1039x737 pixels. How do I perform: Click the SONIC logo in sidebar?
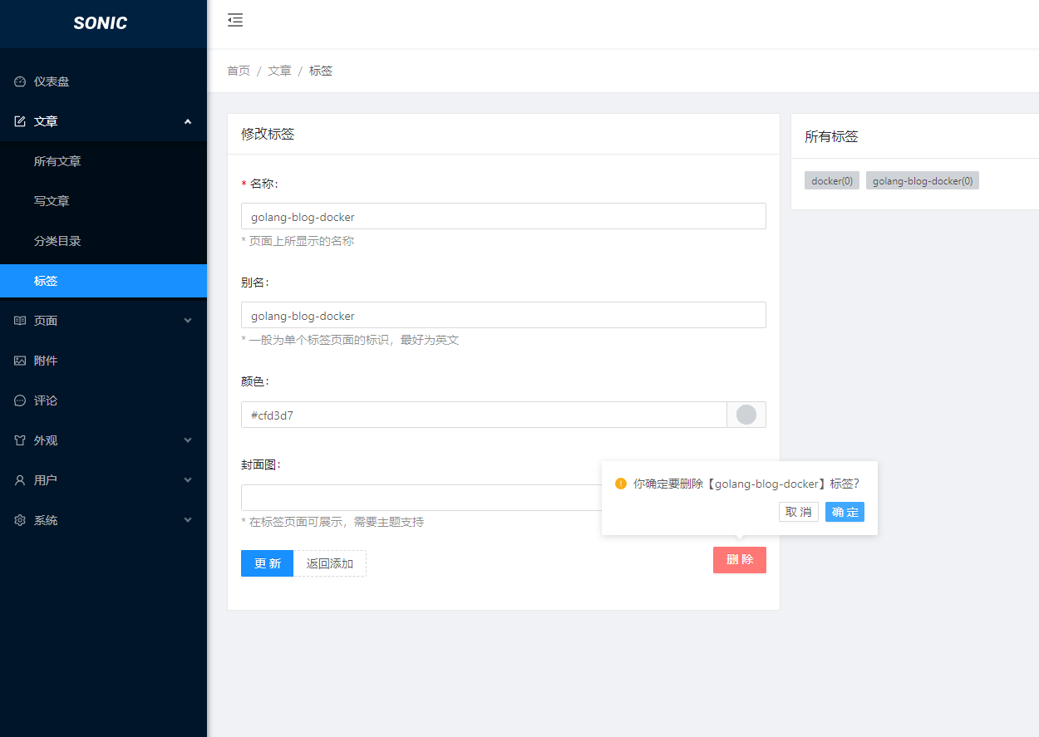[x=101, y=23]
